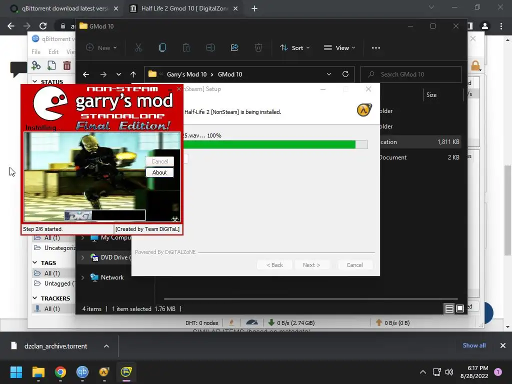Image resolution: width=512 pixels, height=384 pixels.
Task: Select Network in Explorer navigation pane
Action: coord(112,277)
